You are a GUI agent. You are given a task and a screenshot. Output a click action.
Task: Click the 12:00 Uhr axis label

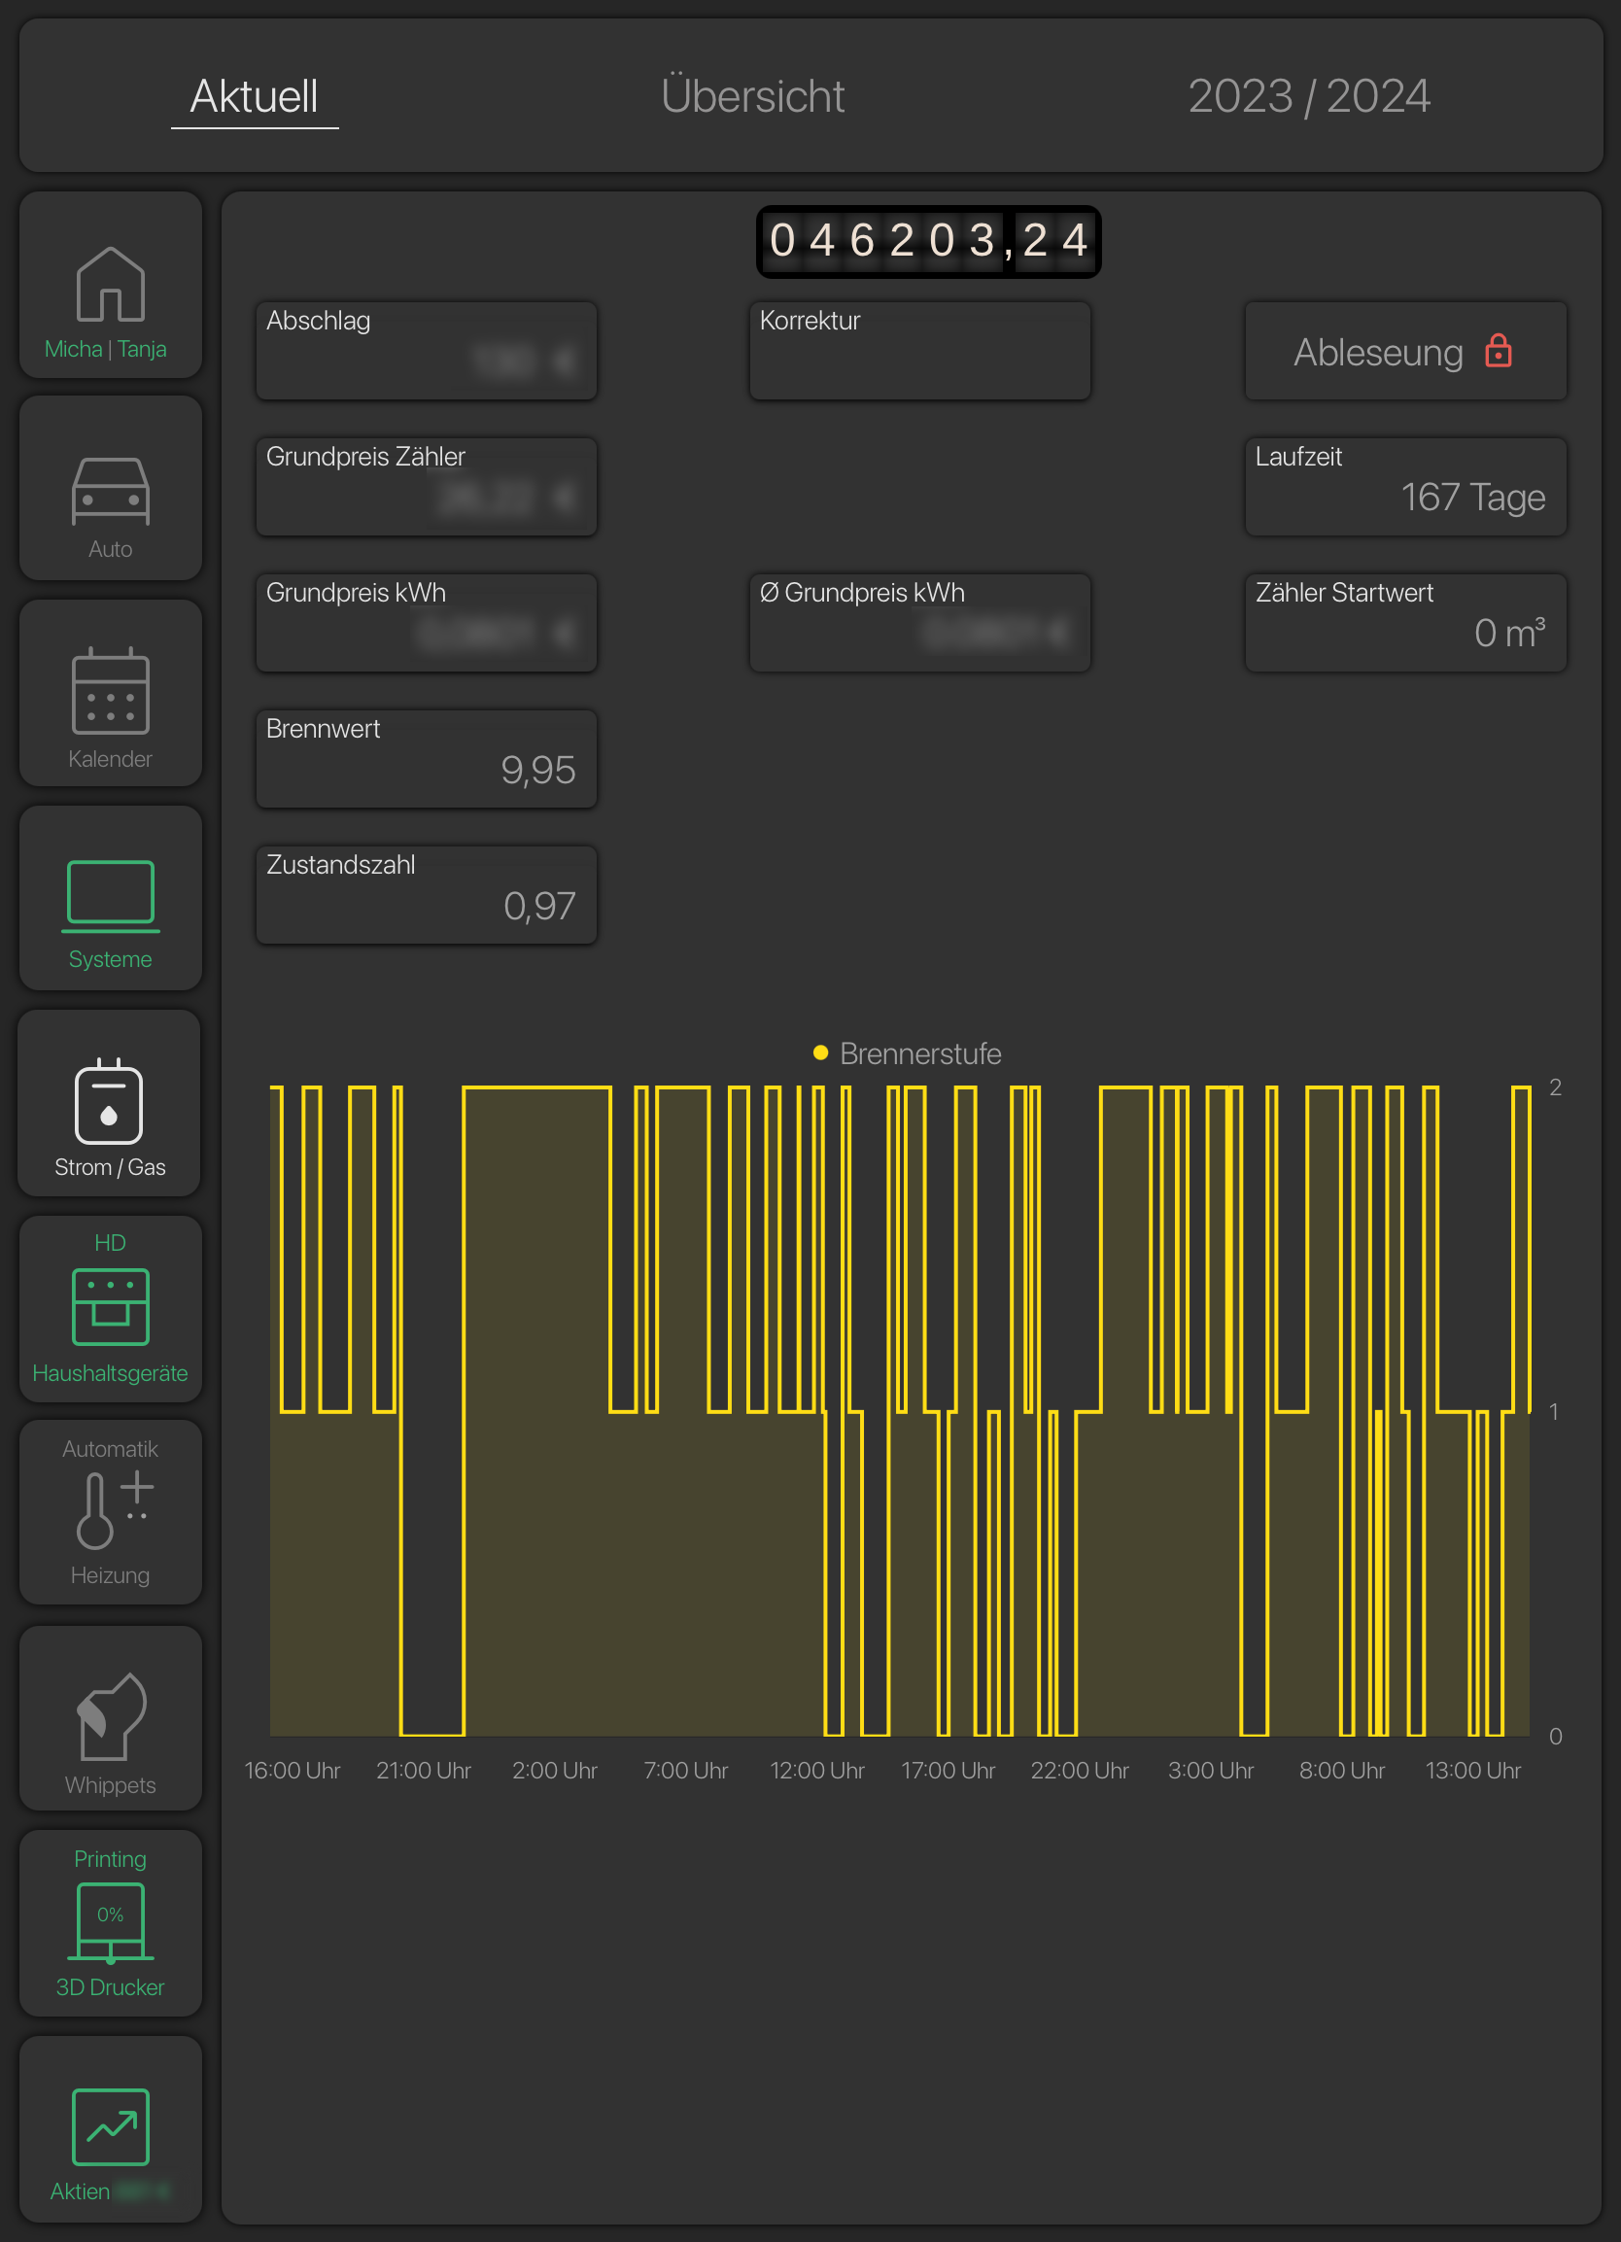[817, 1771]
